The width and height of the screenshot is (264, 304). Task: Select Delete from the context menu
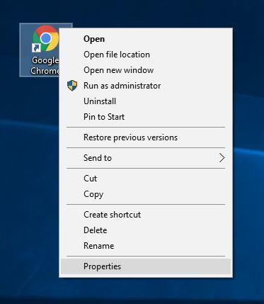coord(146,230)
